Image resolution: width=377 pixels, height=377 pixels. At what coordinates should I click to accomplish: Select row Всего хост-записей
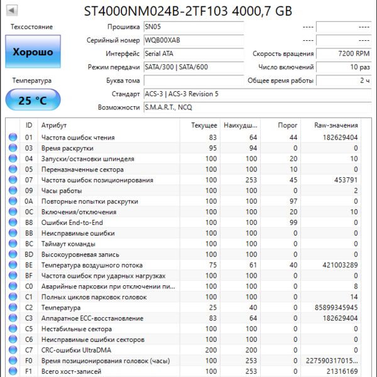pyautogui.click(x=184, y=371)
